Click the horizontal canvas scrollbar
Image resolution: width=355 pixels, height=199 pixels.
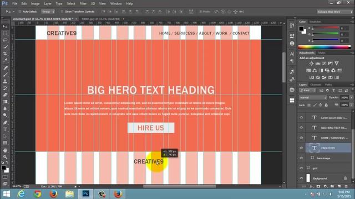coord(180,186)
